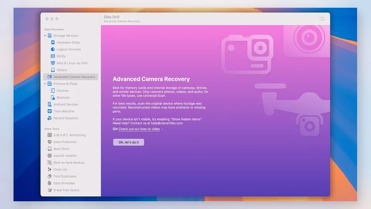Screen dimensions: 371x209
Task: Click the Data Protection shield icon
Action: coord(50,142)
